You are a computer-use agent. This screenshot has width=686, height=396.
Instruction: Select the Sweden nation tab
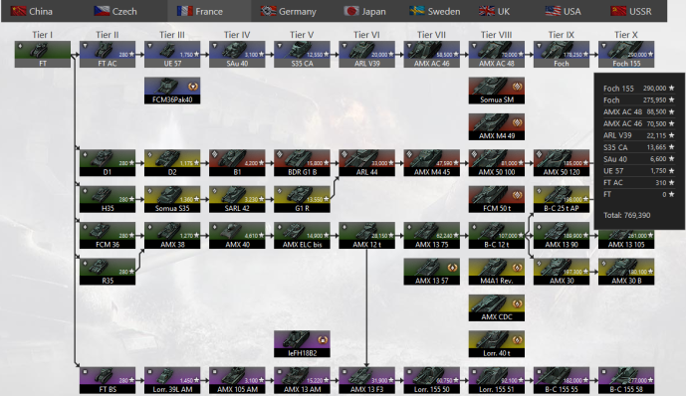435,11
